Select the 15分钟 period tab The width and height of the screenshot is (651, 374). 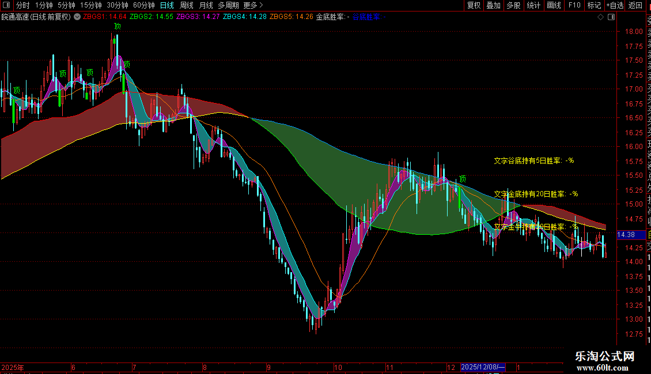point(91,5)
